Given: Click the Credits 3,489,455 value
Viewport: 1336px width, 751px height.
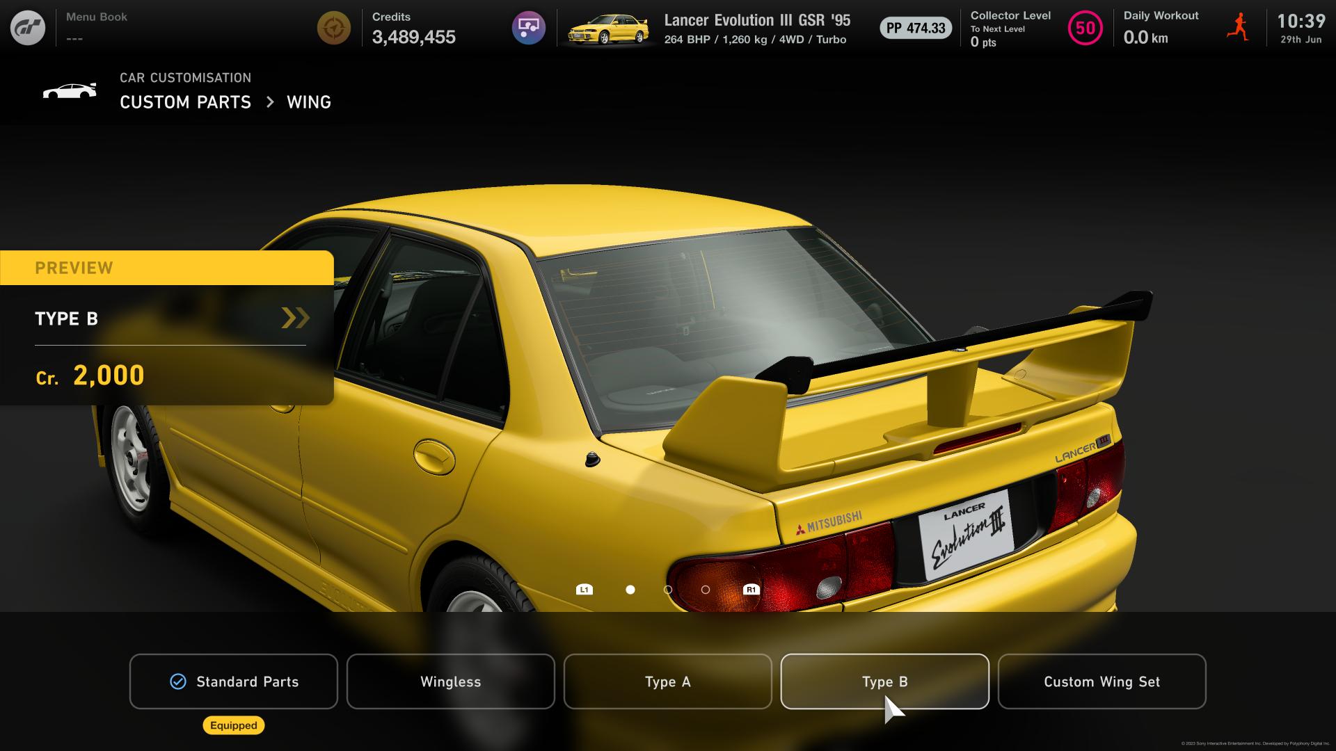Looking at the screenshot, I should coord(414,37).
